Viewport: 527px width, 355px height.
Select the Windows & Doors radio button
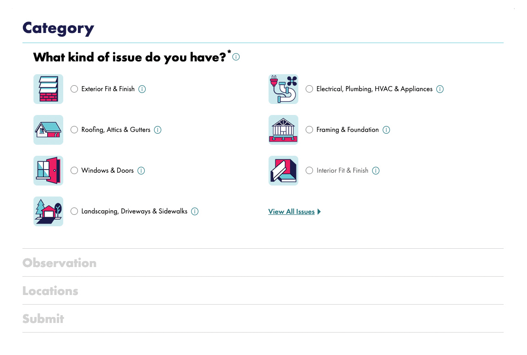pyautogui.click(x=74, y=171)
